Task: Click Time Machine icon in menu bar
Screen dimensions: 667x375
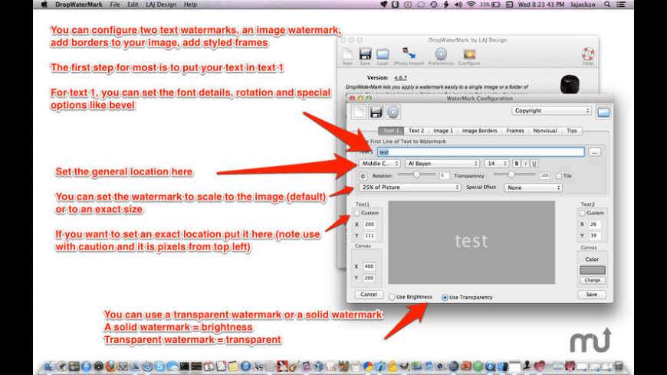Action: (x=433, y=5)
